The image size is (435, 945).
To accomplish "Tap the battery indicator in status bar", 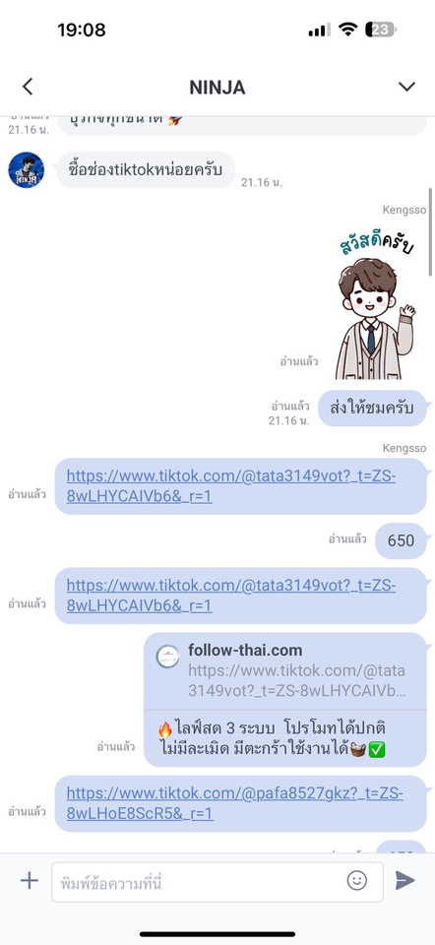I will (x=381, y=30).
